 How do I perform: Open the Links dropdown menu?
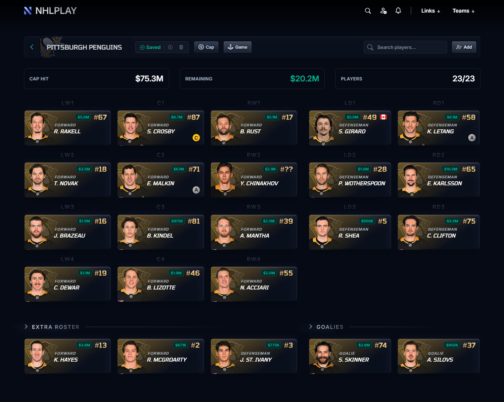430,11
